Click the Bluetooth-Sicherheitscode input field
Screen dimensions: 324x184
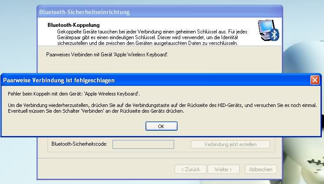click(143, 144)
